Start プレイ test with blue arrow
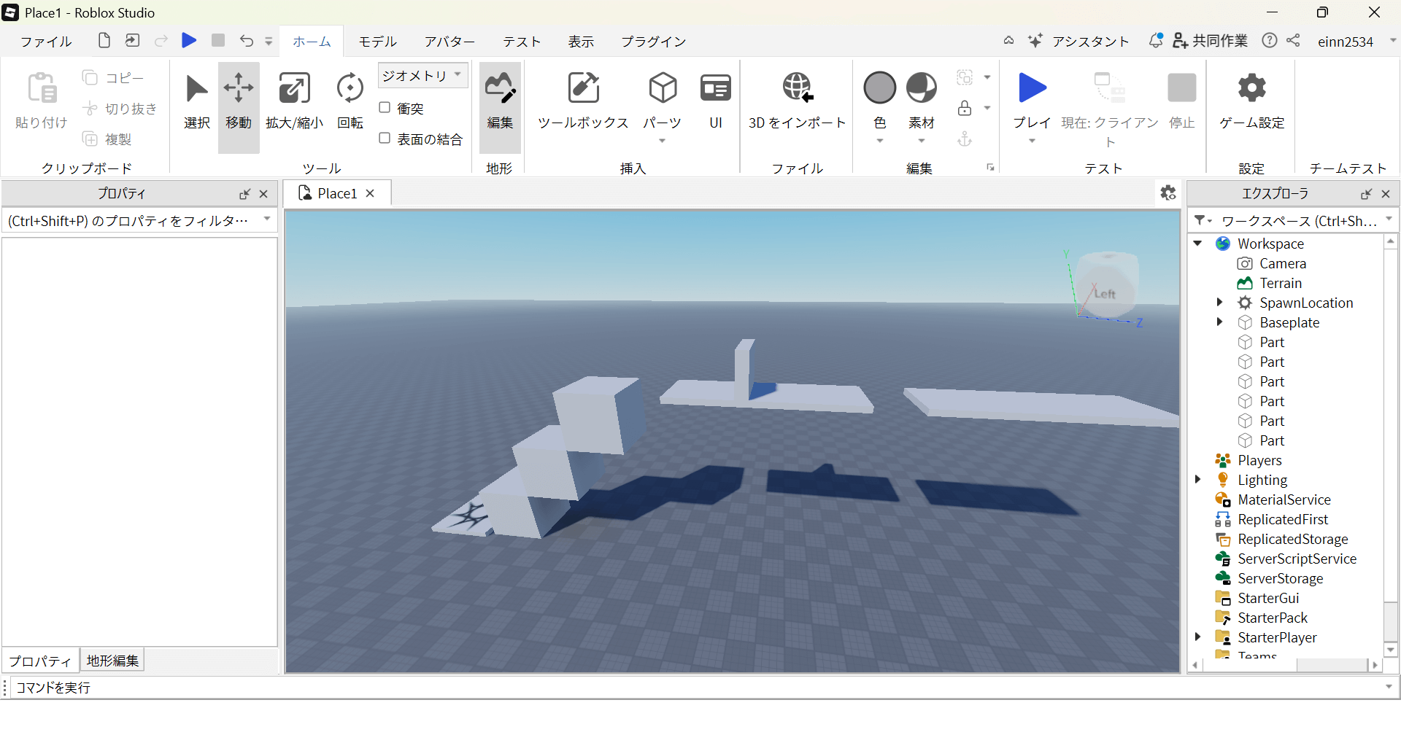The image size is (1401, 735). click(x=1032, y=88)
